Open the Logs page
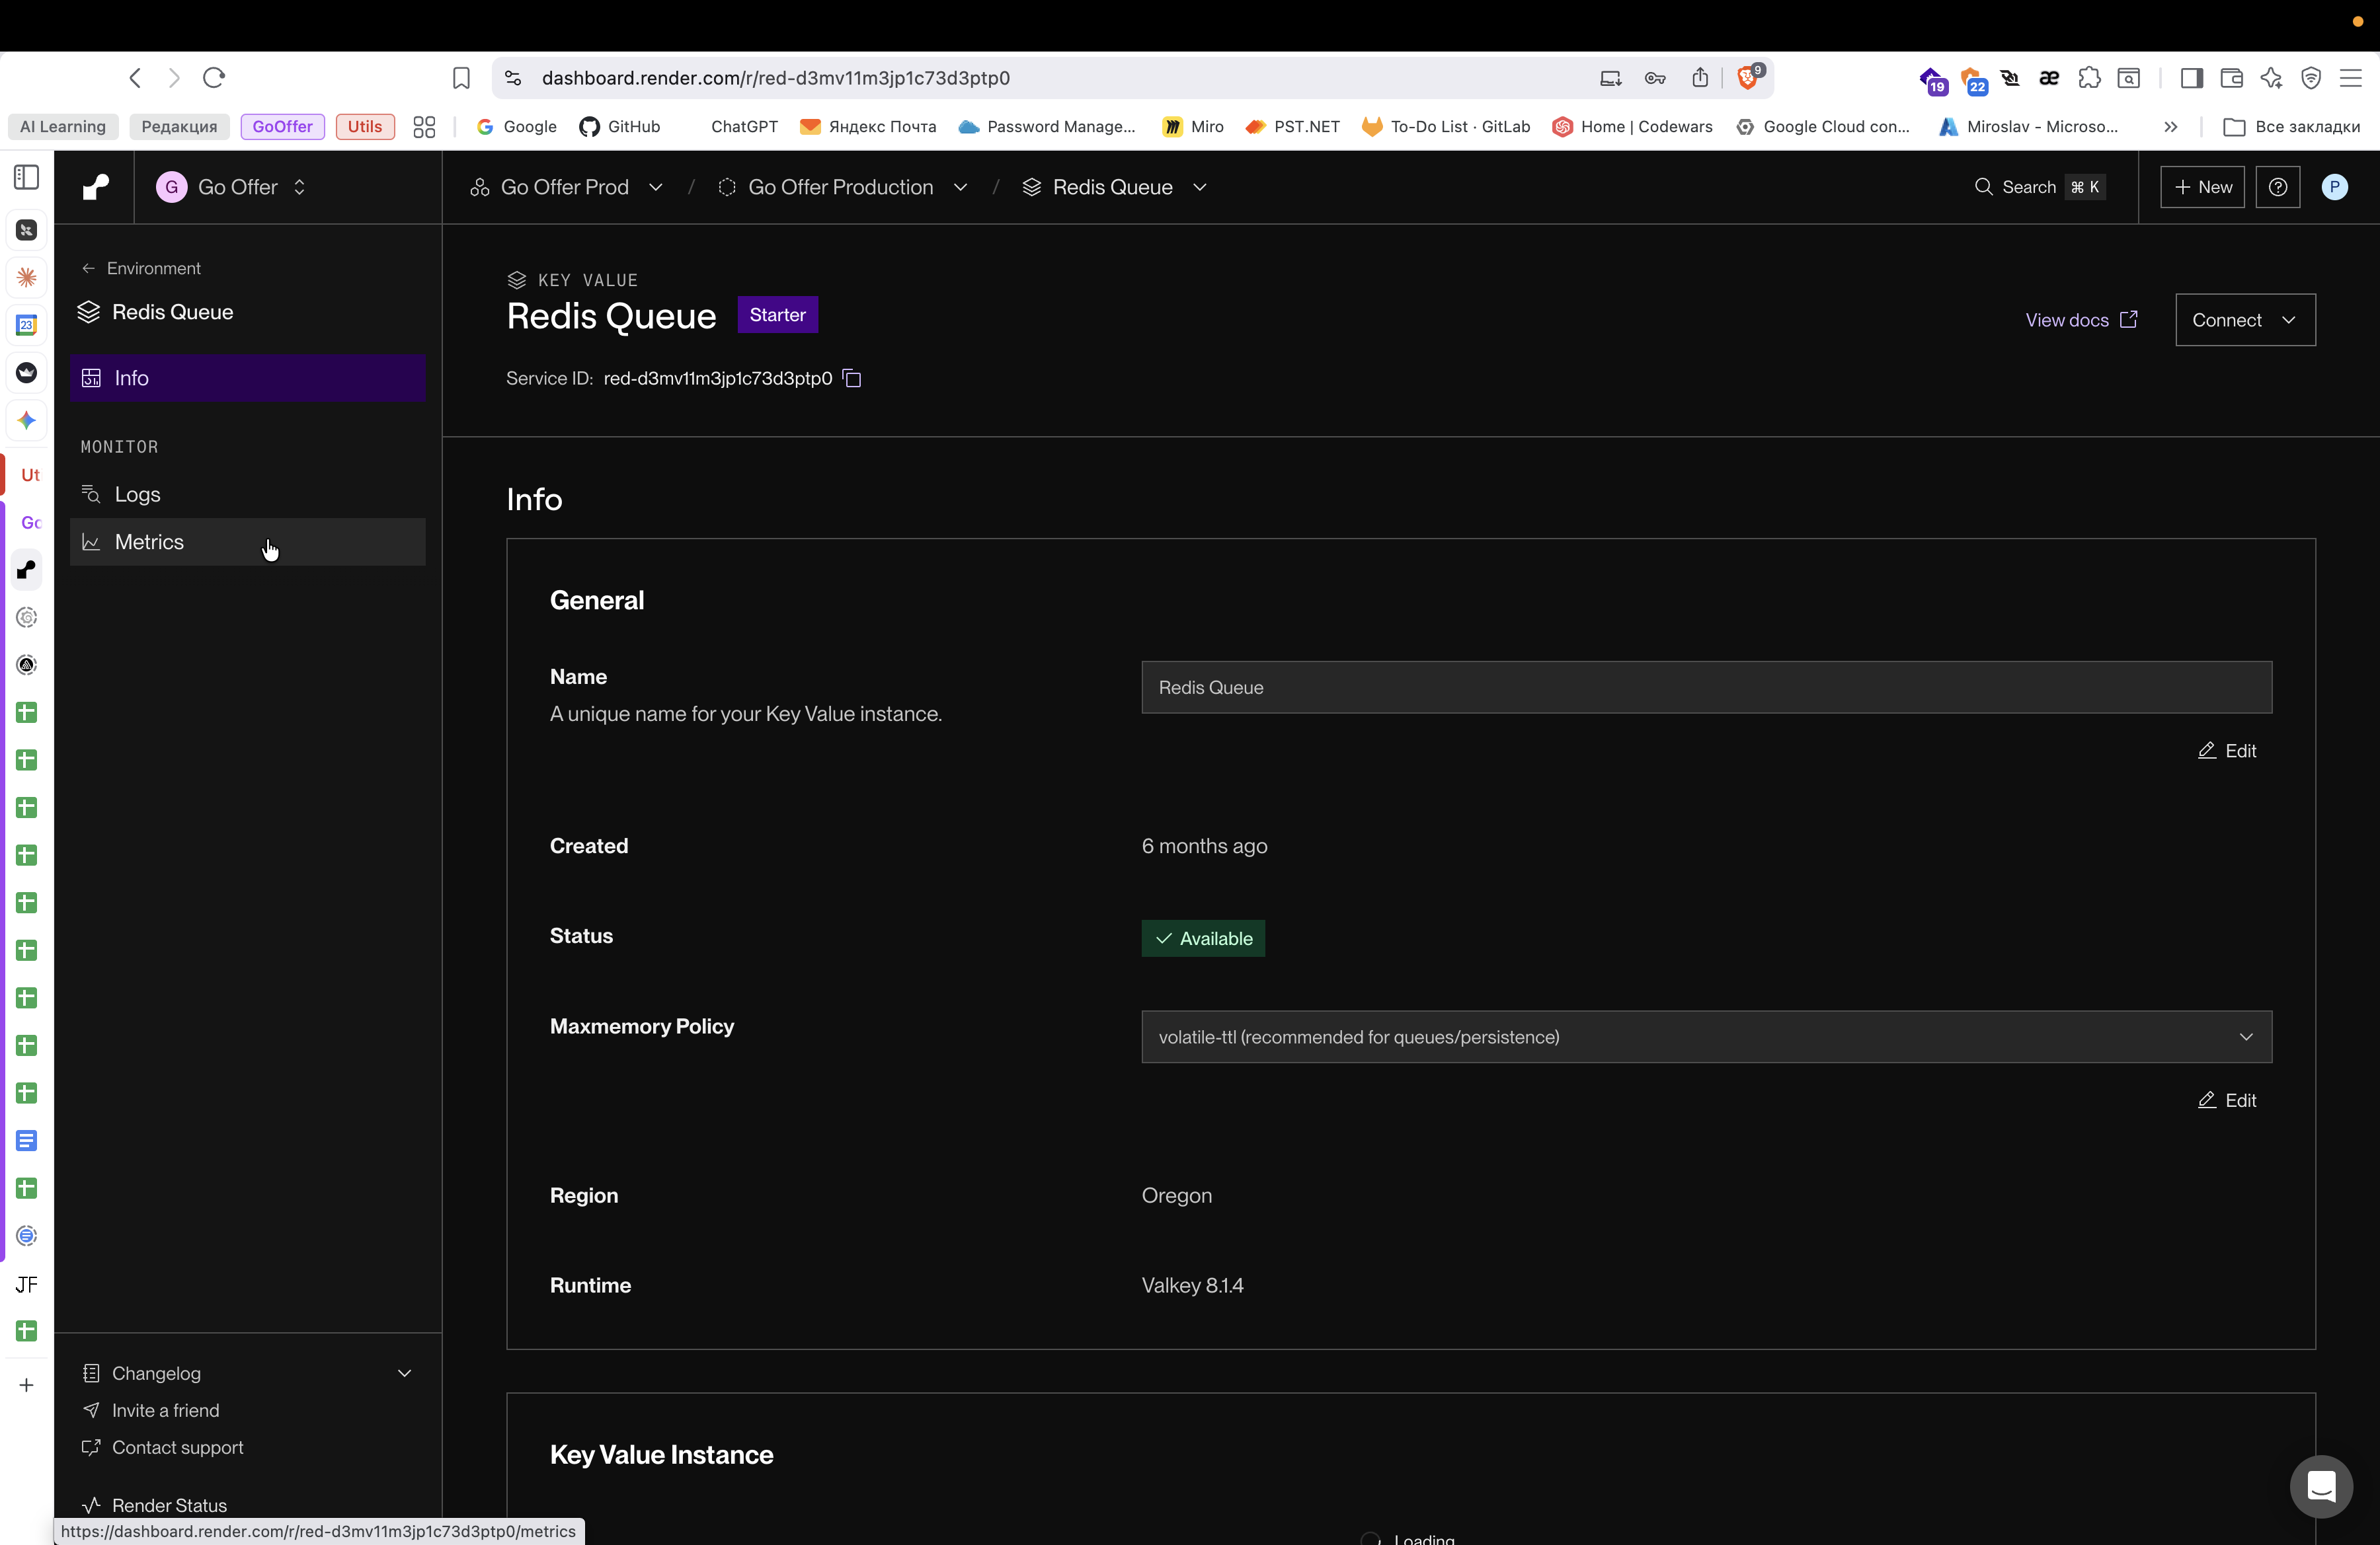 point(137,495)
